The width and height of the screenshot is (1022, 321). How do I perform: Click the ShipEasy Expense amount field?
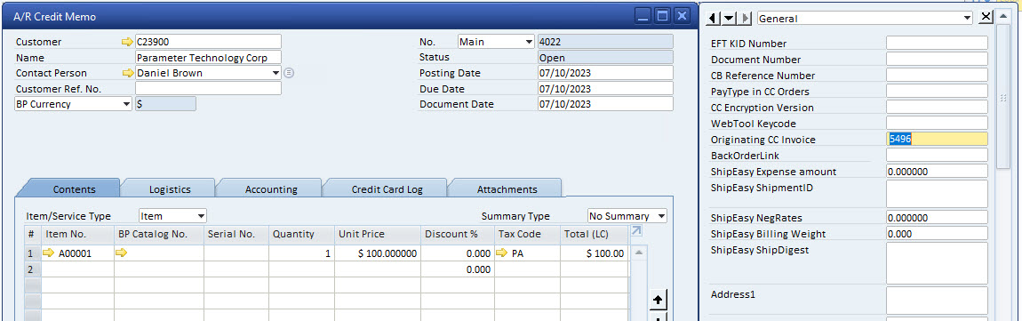(937, 171)
